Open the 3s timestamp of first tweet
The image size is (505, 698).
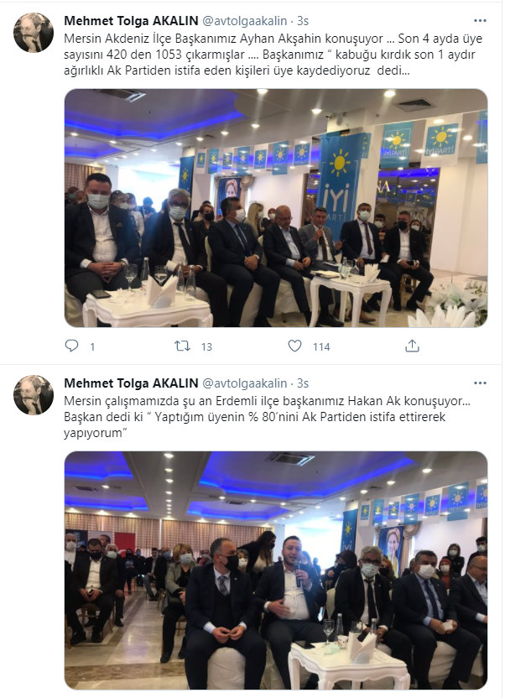pyautogui.click(x=303, y=21)
